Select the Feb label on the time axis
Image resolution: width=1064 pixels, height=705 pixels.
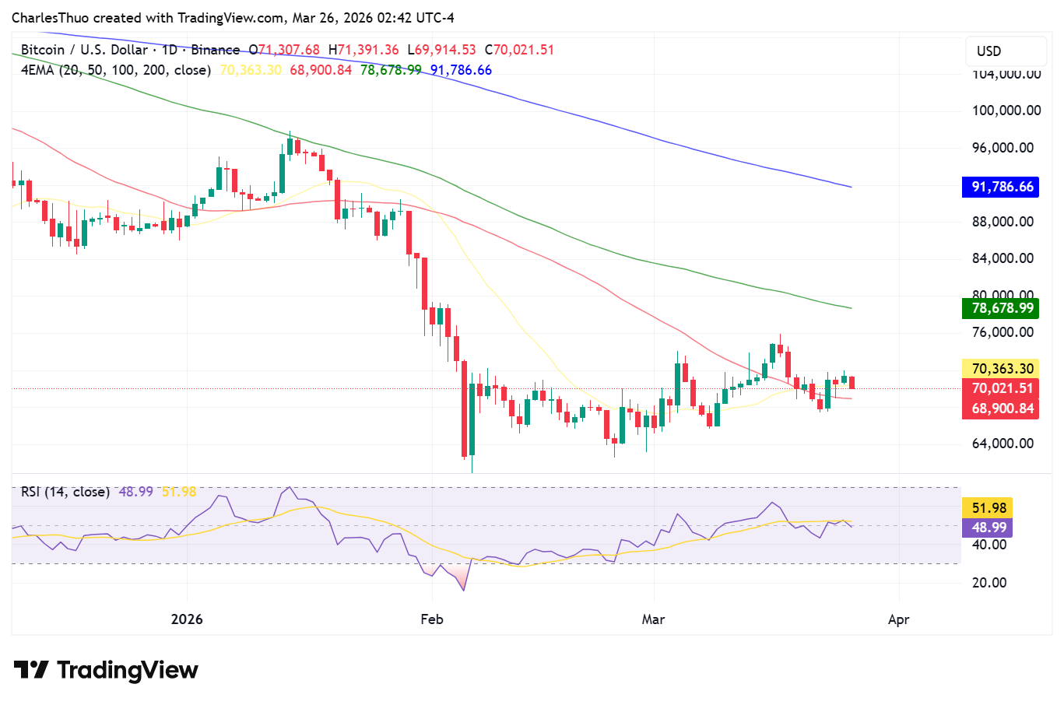point(432,619)
